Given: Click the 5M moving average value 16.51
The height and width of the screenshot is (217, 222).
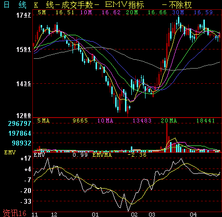Looking at the screenshot, I should click(65, 12).
